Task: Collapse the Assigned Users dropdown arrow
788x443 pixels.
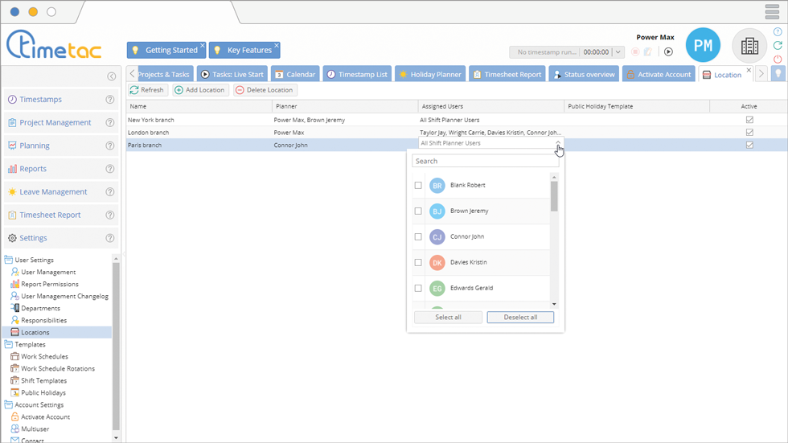Action: [558, 143]
